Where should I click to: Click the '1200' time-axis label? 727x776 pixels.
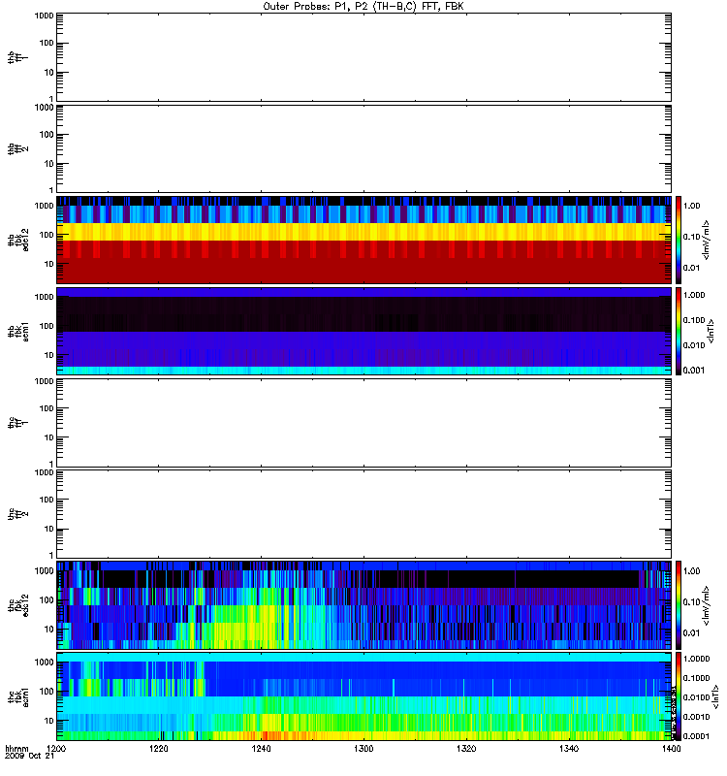(56, 749)
